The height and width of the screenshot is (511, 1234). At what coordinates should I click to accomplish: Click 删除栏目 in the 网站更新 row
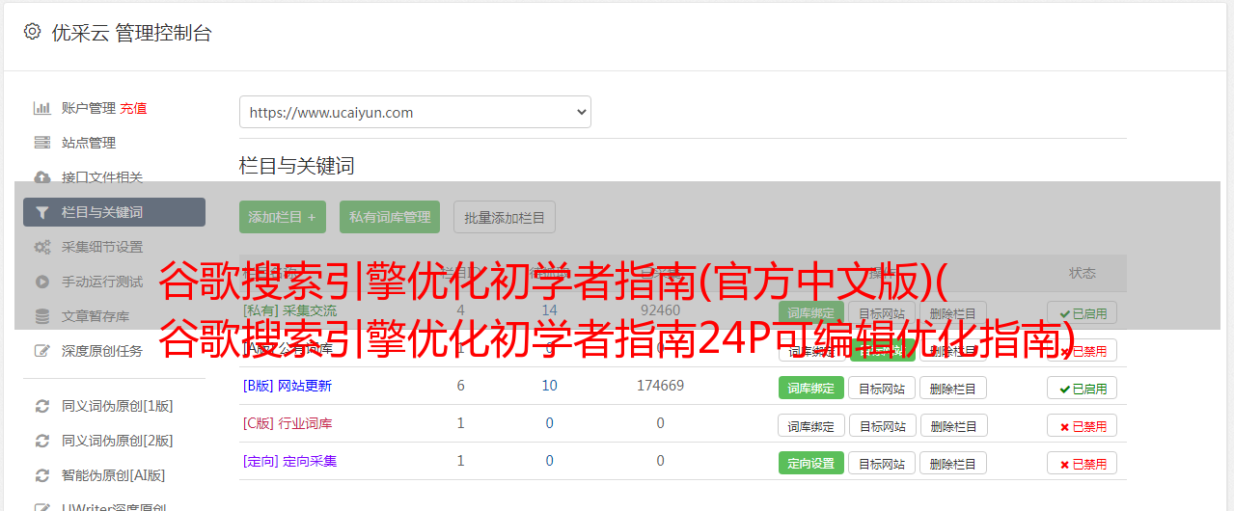(x=953, y=389)
